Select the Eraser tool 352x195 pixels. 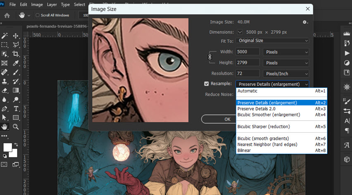pyautogui.click(x=5, y=90)
